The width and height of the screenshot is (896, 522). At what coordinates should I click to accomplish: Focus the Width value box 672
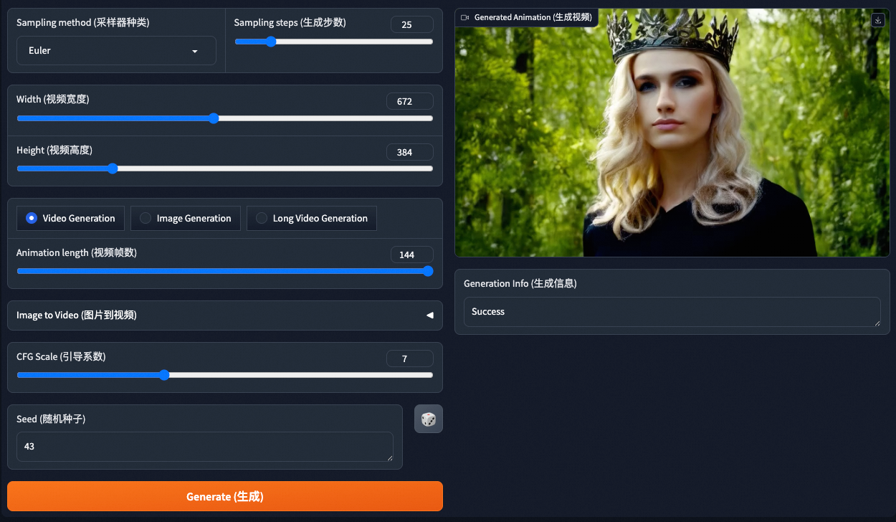(x=409, y=101)
